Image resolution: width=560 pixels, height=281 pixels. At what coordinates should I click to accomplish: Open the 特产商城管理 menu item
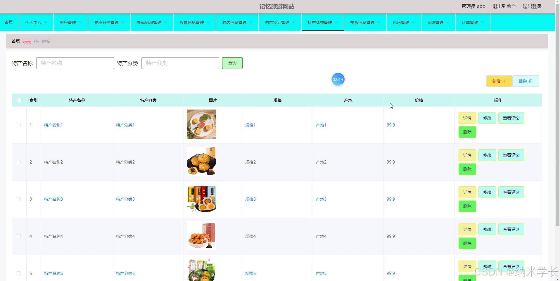(323, 22)
